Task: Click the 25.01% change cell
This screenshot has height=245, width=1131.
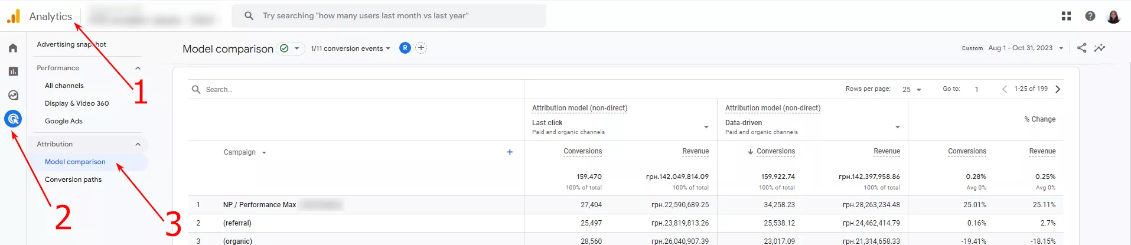Action: click(x=974, y=205)
